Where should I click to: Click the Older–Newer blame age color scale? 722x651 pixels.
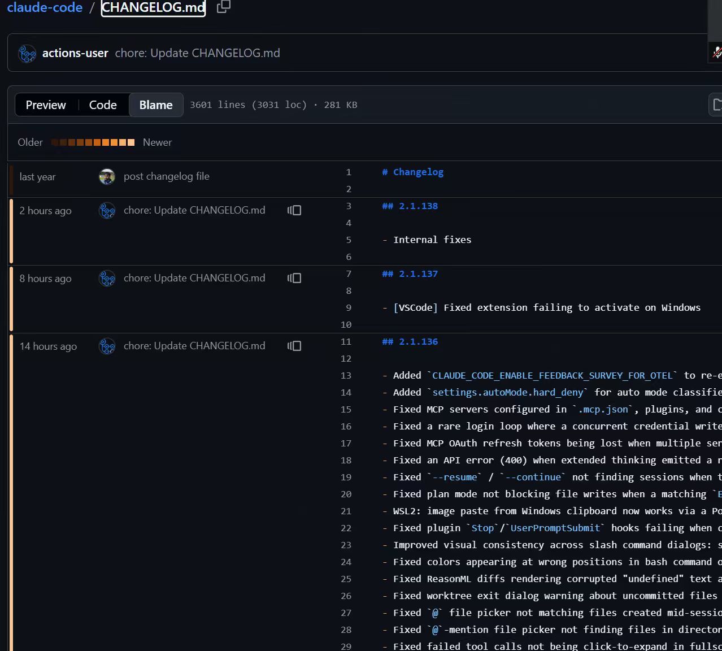[x=93, y=142]
